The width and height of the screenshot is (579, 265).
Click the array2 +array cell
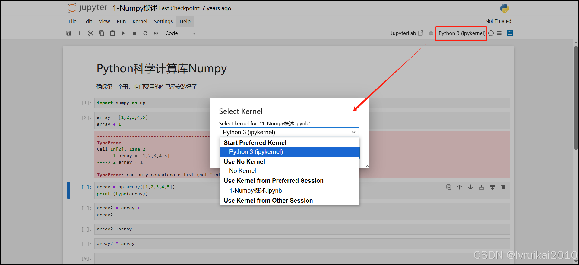302,229
